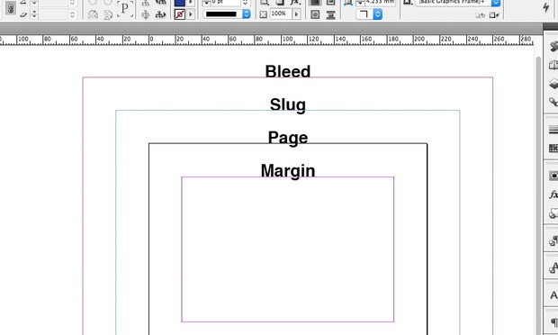Click the Page text label

pos(288,138)
